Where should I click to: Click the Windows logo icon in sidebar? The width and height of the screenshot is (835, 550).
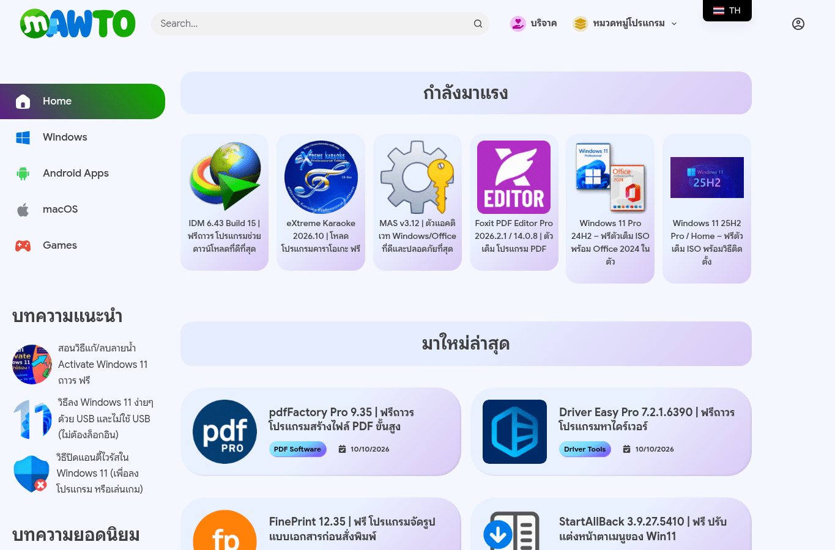[23, 137]
